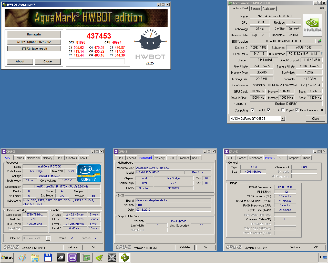Open the Caches tab in the left CPU-Z window
The height and width of the screenshot is (263, 328).
tap(19, 158)
